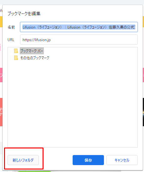This screenshot has height=172, width=144.
Task: Focus the 名前 text field
Action: tap(79, 27)
